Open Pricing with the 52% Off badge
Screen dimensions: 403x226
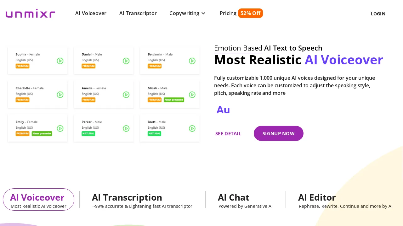click(x=241, y=13)
